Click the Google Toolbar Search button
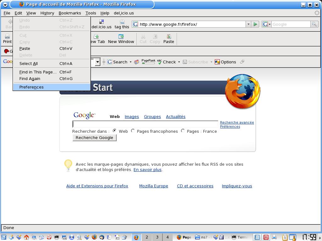Viewport: 322px width, 241px height. click(117, 62)
